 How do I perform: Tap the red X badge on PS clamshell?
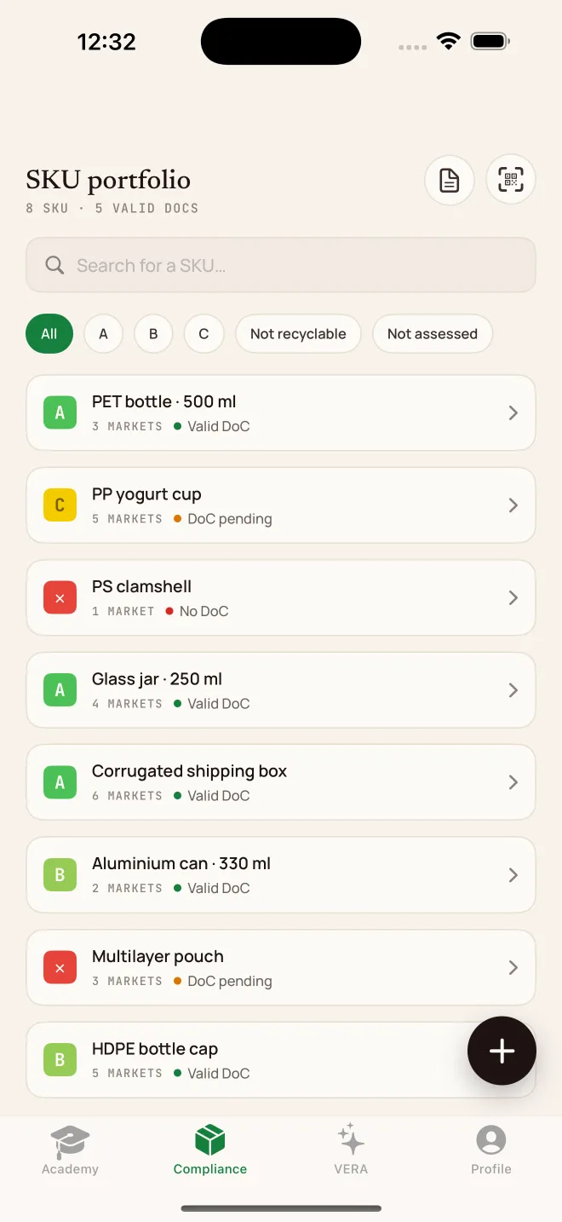[x=60, y=598]
